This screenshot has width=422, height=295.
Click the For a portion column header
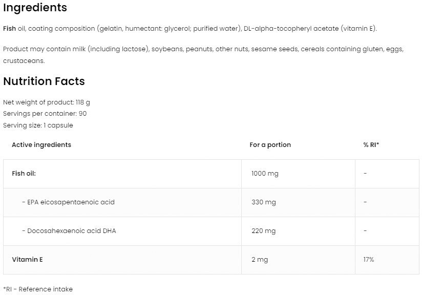270,145
